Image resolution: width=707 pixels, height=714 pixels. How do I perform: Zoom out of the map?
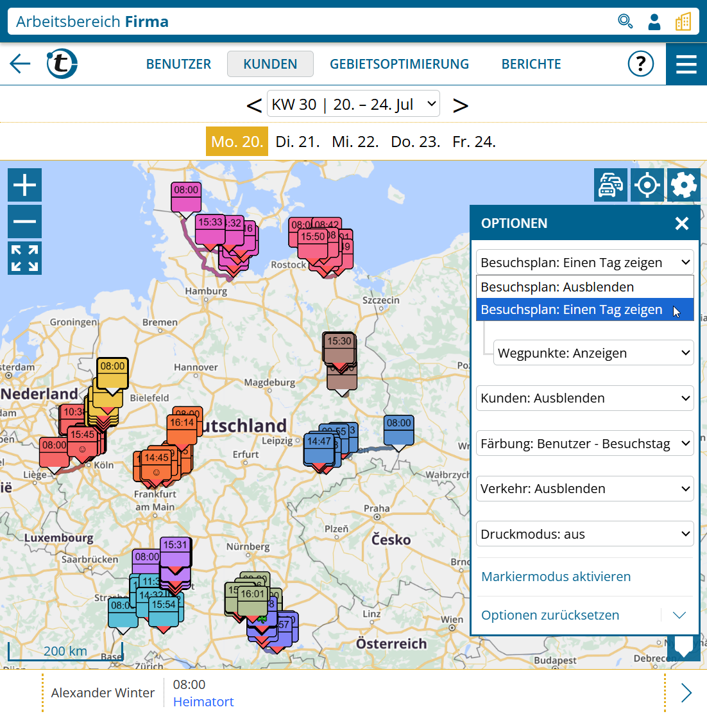point(24,222)
